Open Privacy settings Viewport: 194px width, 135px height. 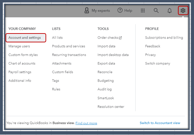click(x=151, y=55)
